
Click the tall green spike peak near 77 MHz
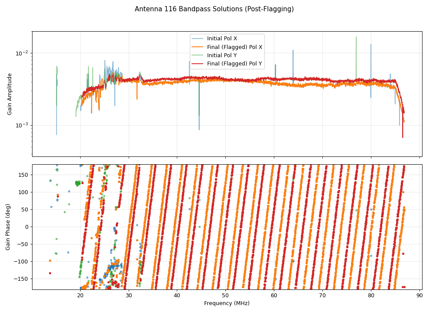coord(356,38)
